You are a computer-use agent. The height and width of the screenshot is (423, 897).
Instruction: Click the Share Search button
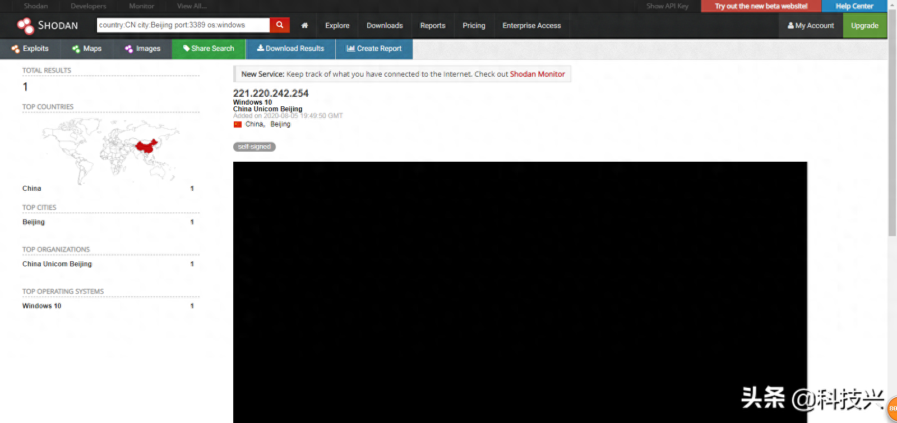tap(209, 49)
